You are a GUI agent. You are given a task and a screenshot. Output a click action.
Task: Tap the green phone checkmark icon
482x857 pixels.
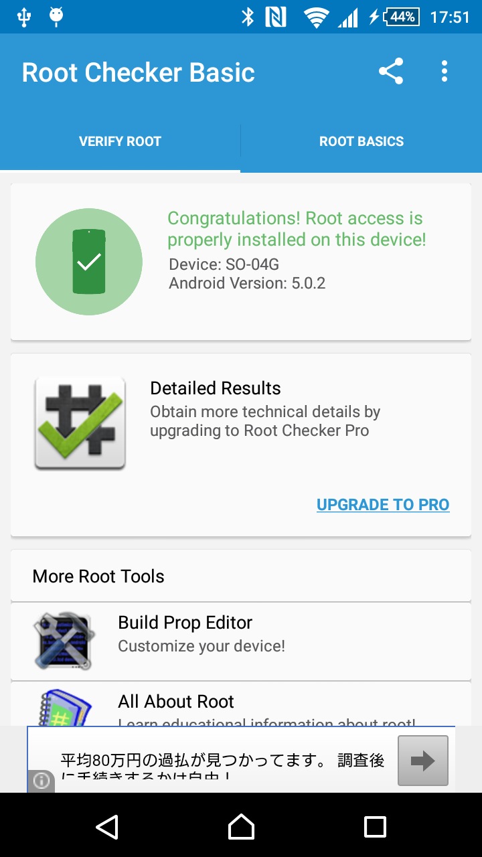pyautogui.click(x=89, y=262)
